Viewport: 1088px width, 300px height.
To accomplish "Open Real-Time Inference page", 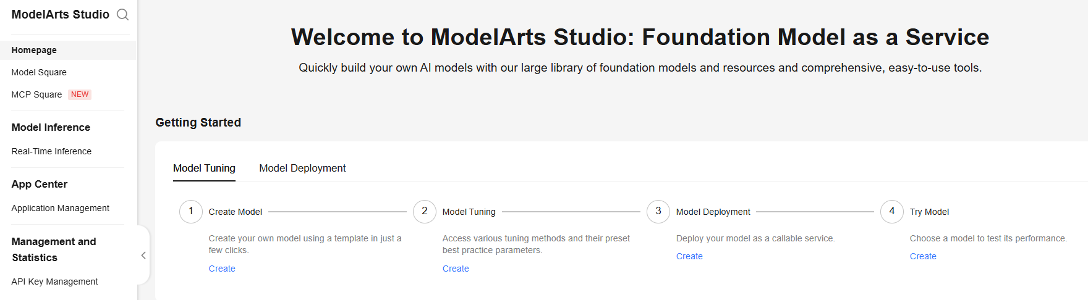I will tap(51, 151).
